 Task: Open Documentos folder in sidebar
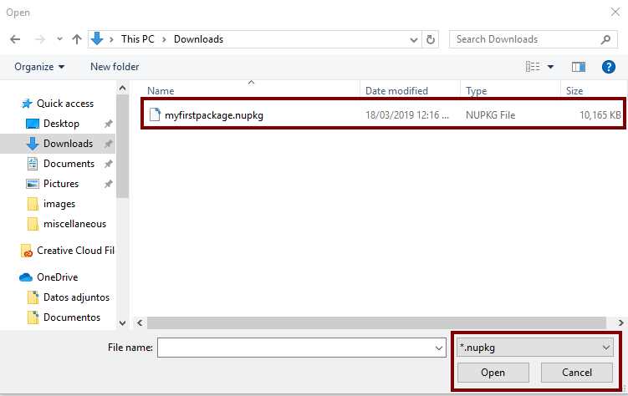pyautogui.click(x=72, y=317)
